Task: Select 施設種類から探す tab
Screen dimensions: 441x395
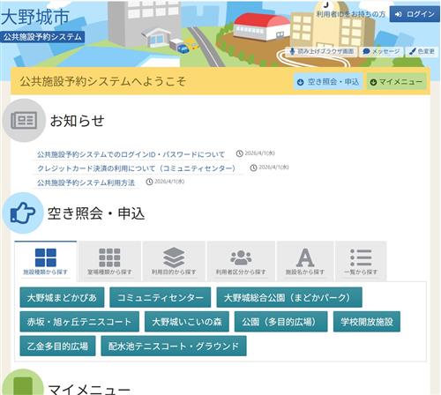Action: (46, 261)
